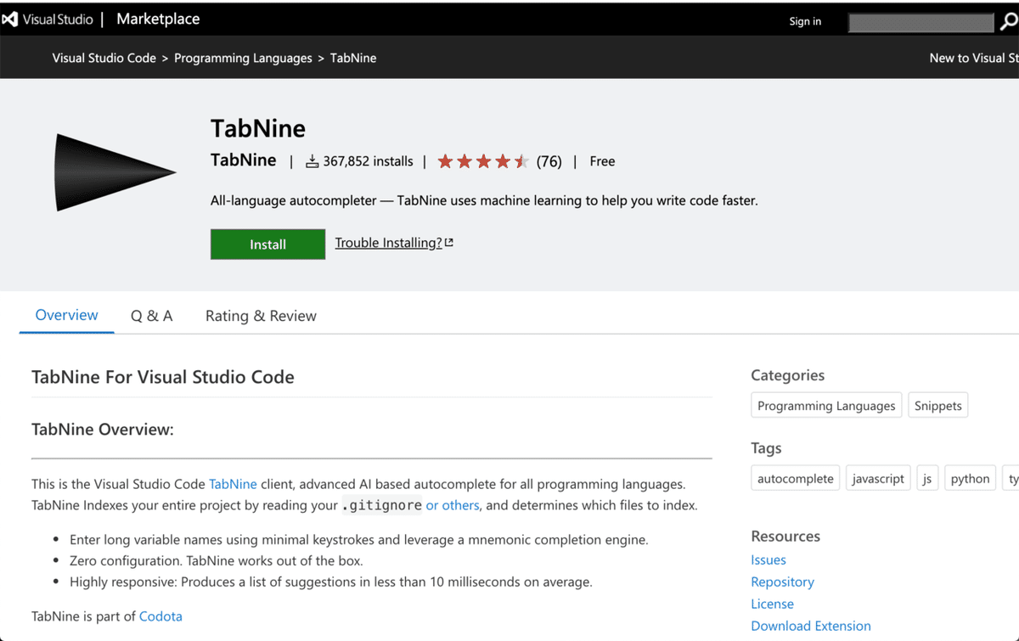Open the Trouble Installing link
Screen dimensions: 1019x641
click(x=389, y=242)
